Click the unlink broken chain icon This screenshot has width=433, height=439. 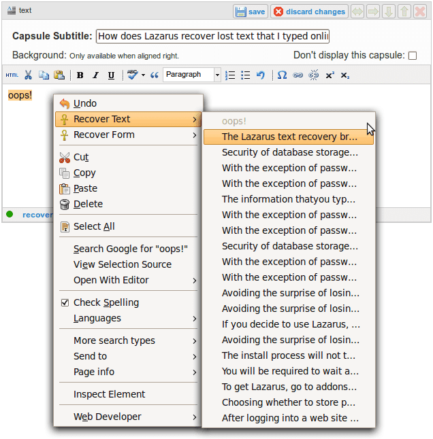[x=314, y=75]
